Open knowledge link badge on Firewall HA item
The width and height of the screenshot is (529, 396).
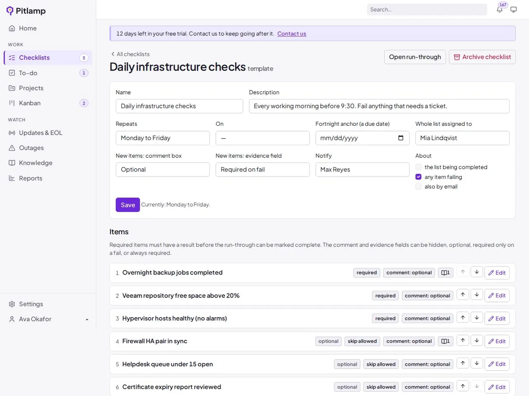coord(446,341)
